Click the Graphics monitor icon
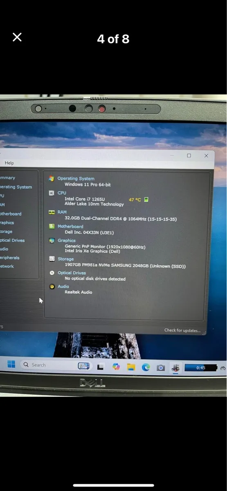This screenshot has width=227, height=491. (52, 241)
